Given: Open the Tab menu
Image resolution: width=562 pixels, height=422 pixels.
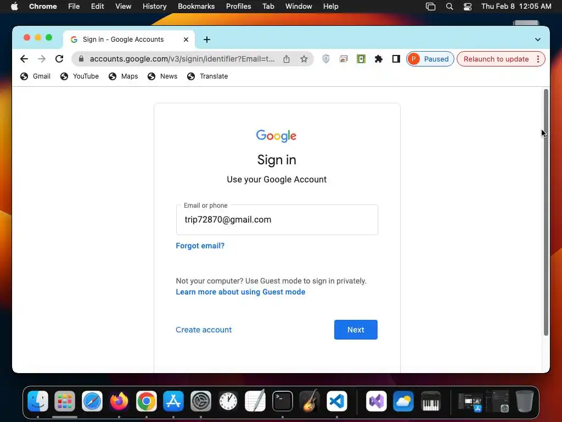Looking at the screenshot, I should click(268, 7).
